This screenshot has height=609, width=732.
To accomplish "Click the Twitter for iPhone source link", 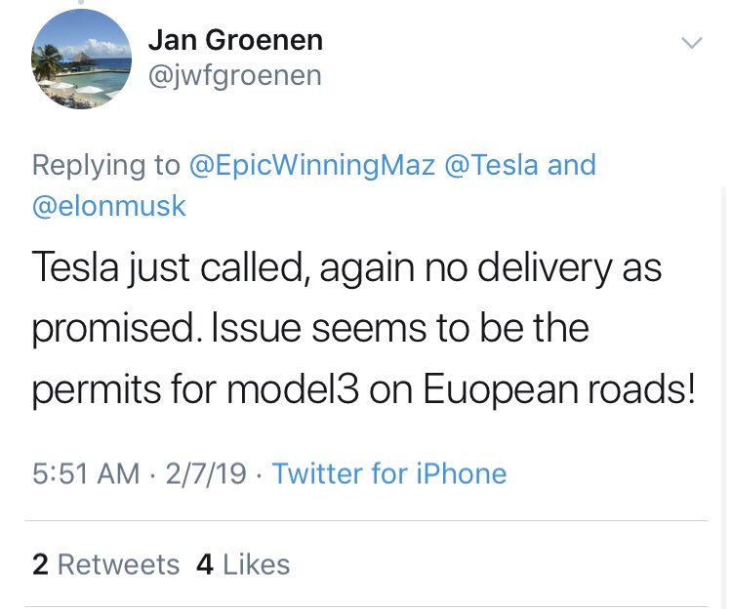I will (x=388, y=473).
